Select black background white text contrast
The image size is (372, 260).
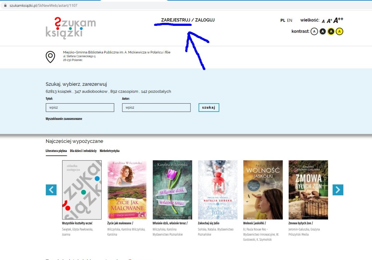(x=323, y=32)
